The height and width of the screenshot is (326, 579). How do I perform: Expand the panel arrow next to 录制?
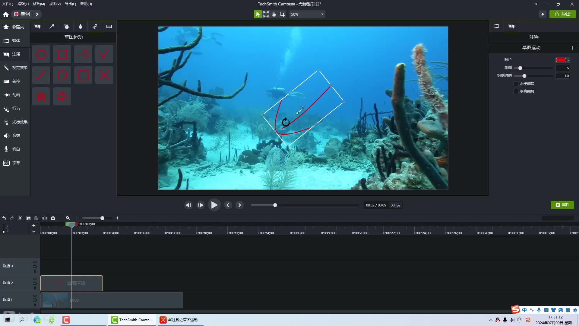tap(37, 14)
